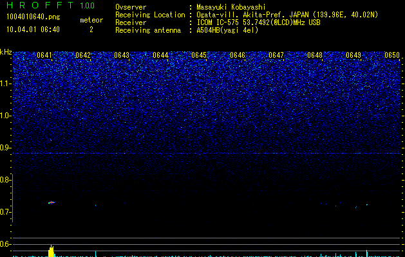Click the 0.6 kHz axis label
Image resolution: width=405 pixels, height=257 pixels.
[5, 244]
